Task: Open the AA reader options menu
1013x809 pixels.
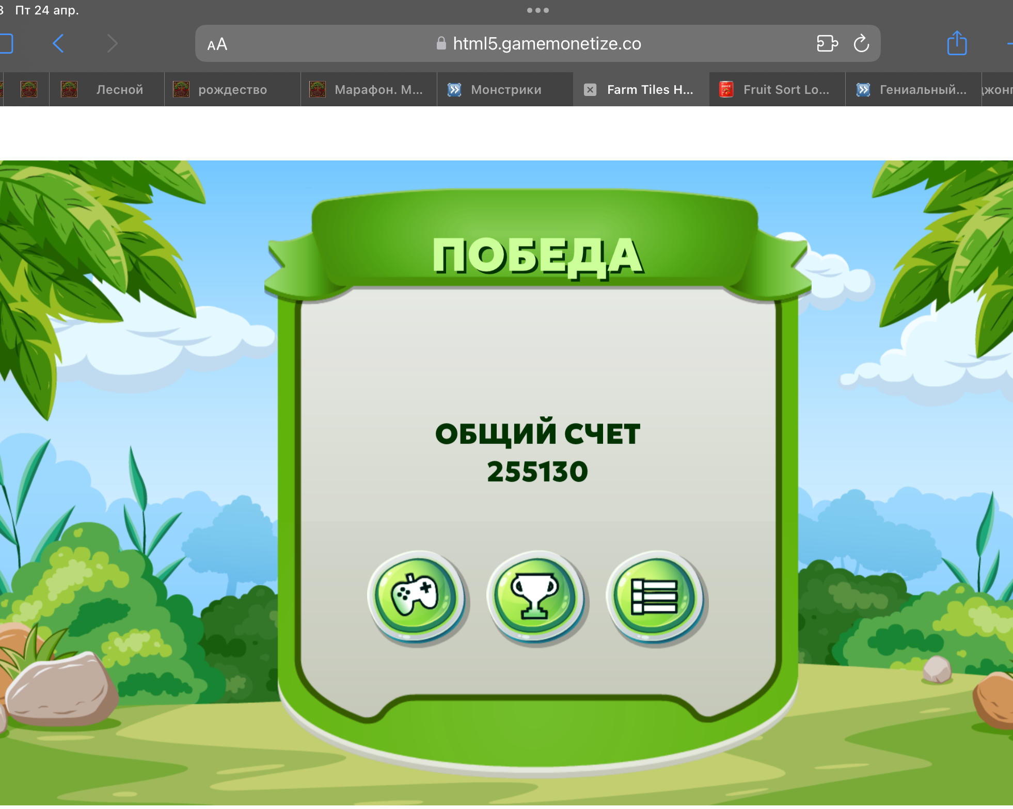Action: click(217, 44)
